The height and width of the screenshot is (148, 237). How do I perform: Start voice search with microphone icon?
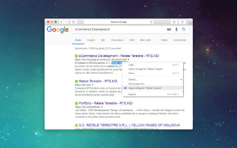(176, 29)
